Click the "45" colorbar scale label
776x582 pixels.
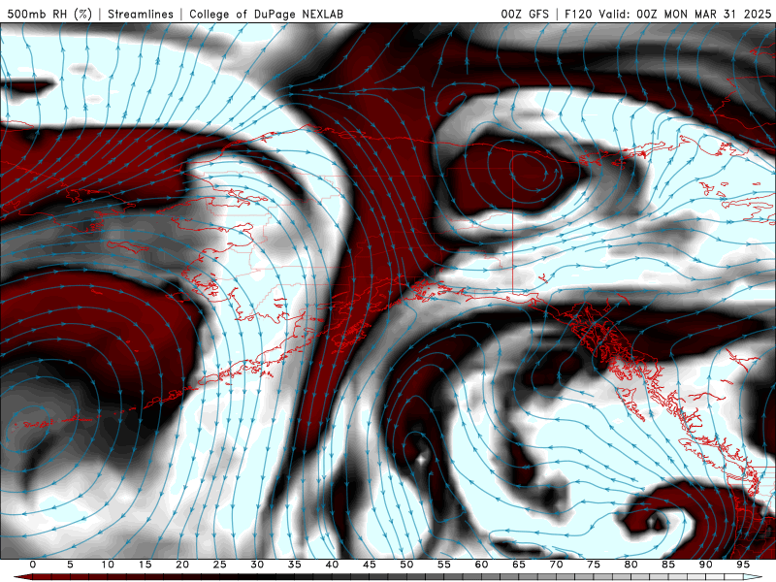click(370, 565)
